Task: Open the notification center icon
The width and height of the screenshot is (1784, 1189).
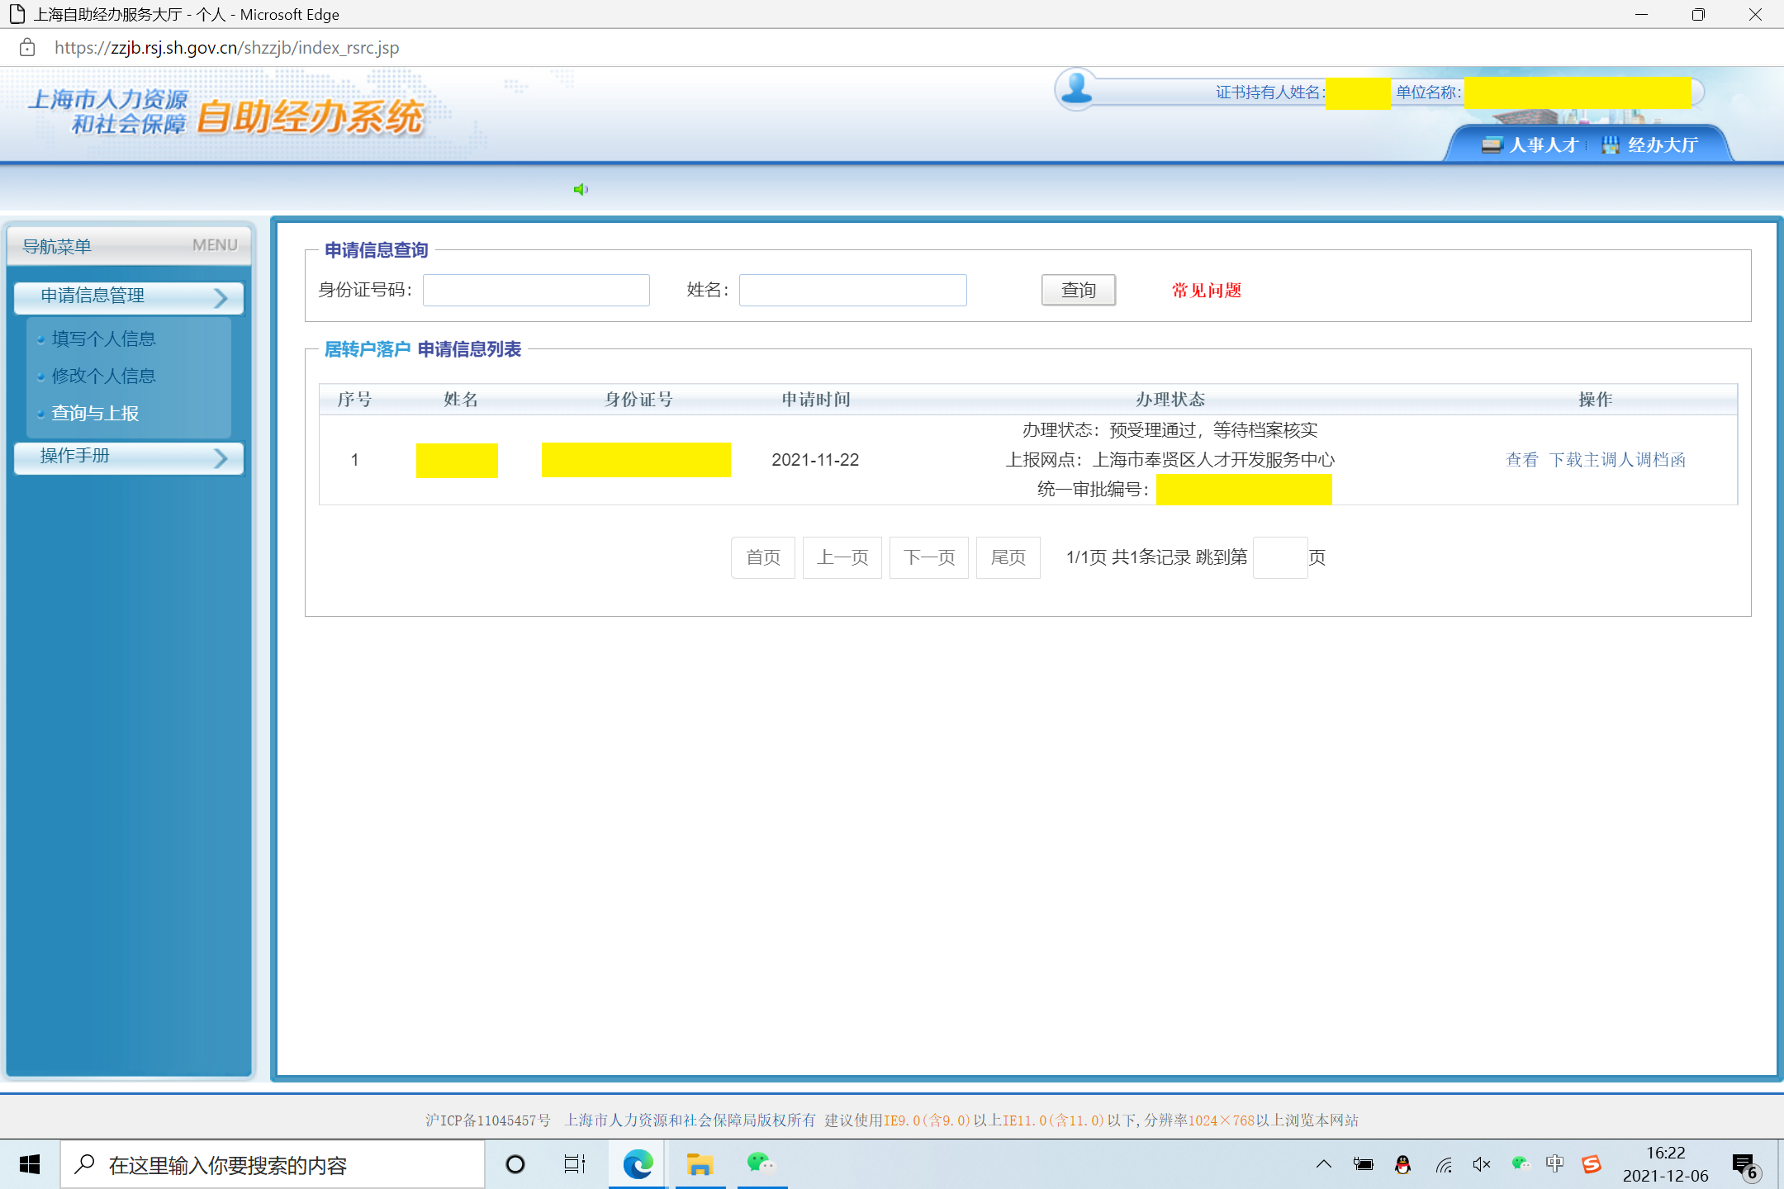Action: coord(1745,1167)
